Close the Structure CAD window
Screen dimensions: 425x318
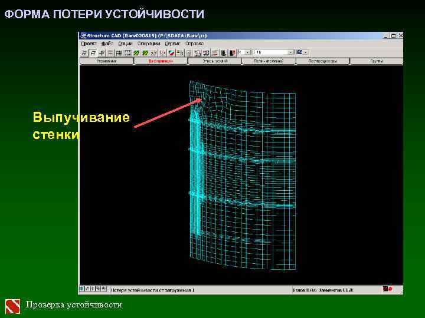pyautogui.click(x=400, y=35)
